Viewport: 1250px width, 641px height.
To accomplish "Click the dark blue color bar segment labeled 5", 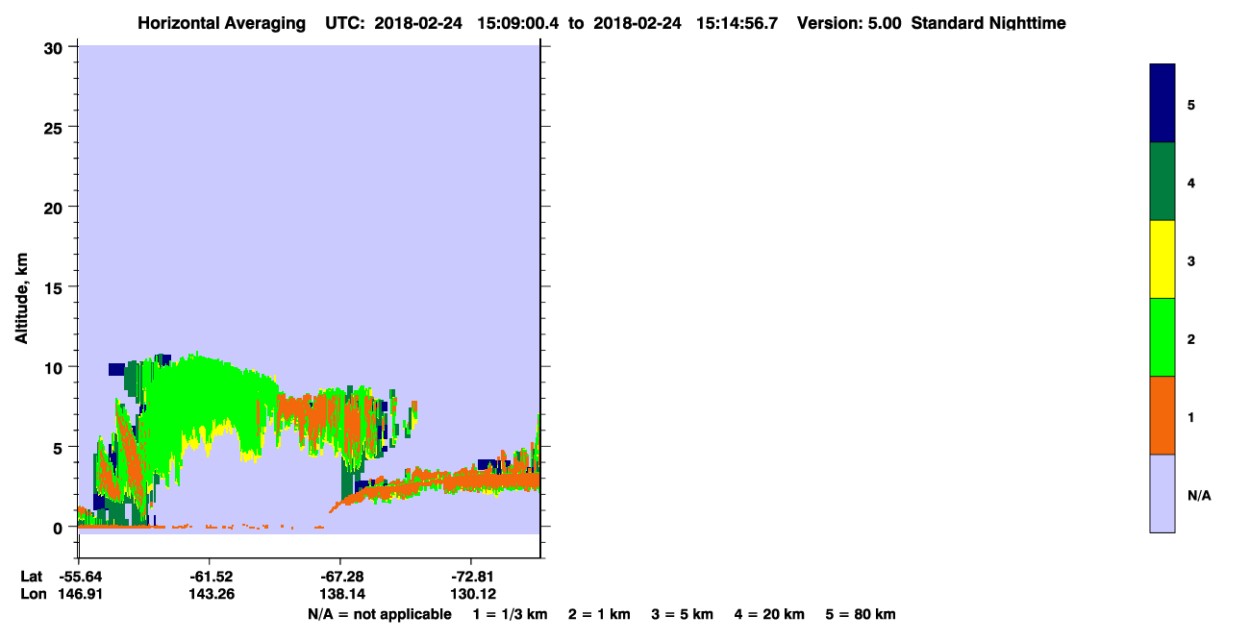I will click(1162, 104).
